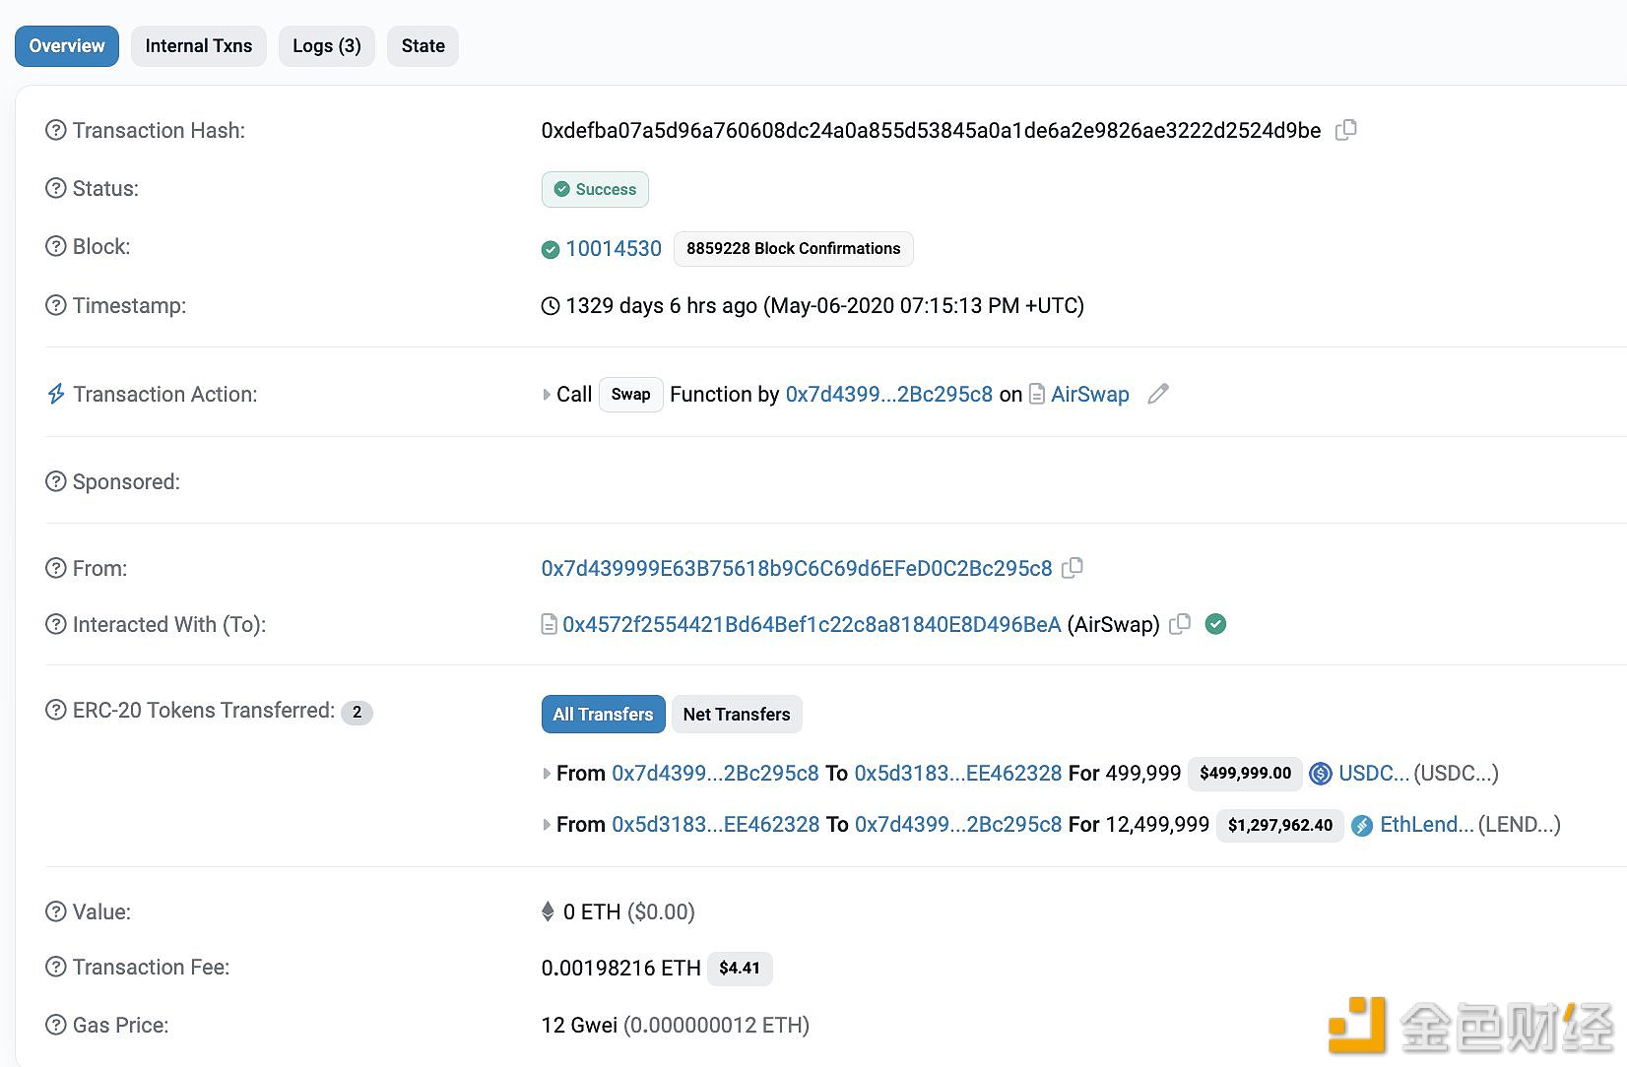Screen dimensions: 1627x1067
Task: Expand the Transaction Action call details
Action: [547, 395]
